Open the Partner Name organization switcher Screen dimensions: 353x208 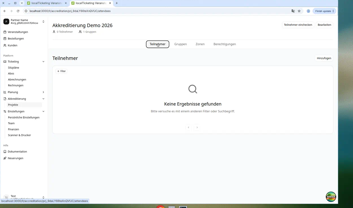(24, 22)
